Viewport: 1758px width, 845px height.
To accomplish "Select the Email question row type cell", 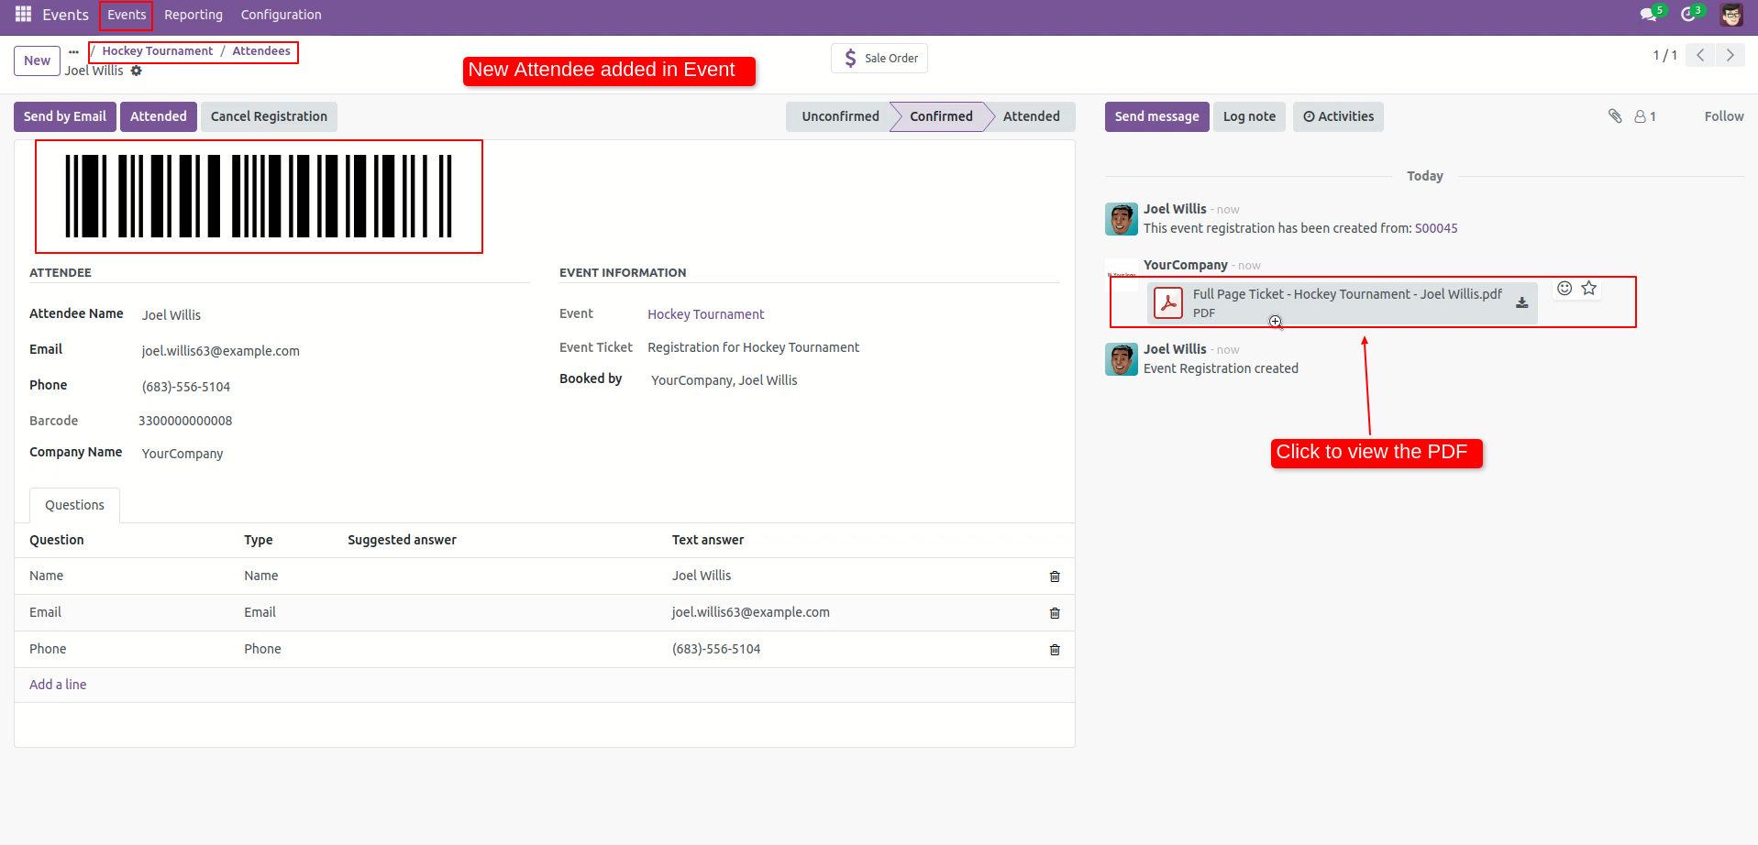I will pyautogui.click(x=260, y=612).
